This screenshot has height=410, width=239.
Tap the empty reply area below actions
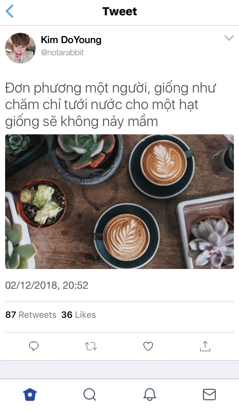point(119,369)
